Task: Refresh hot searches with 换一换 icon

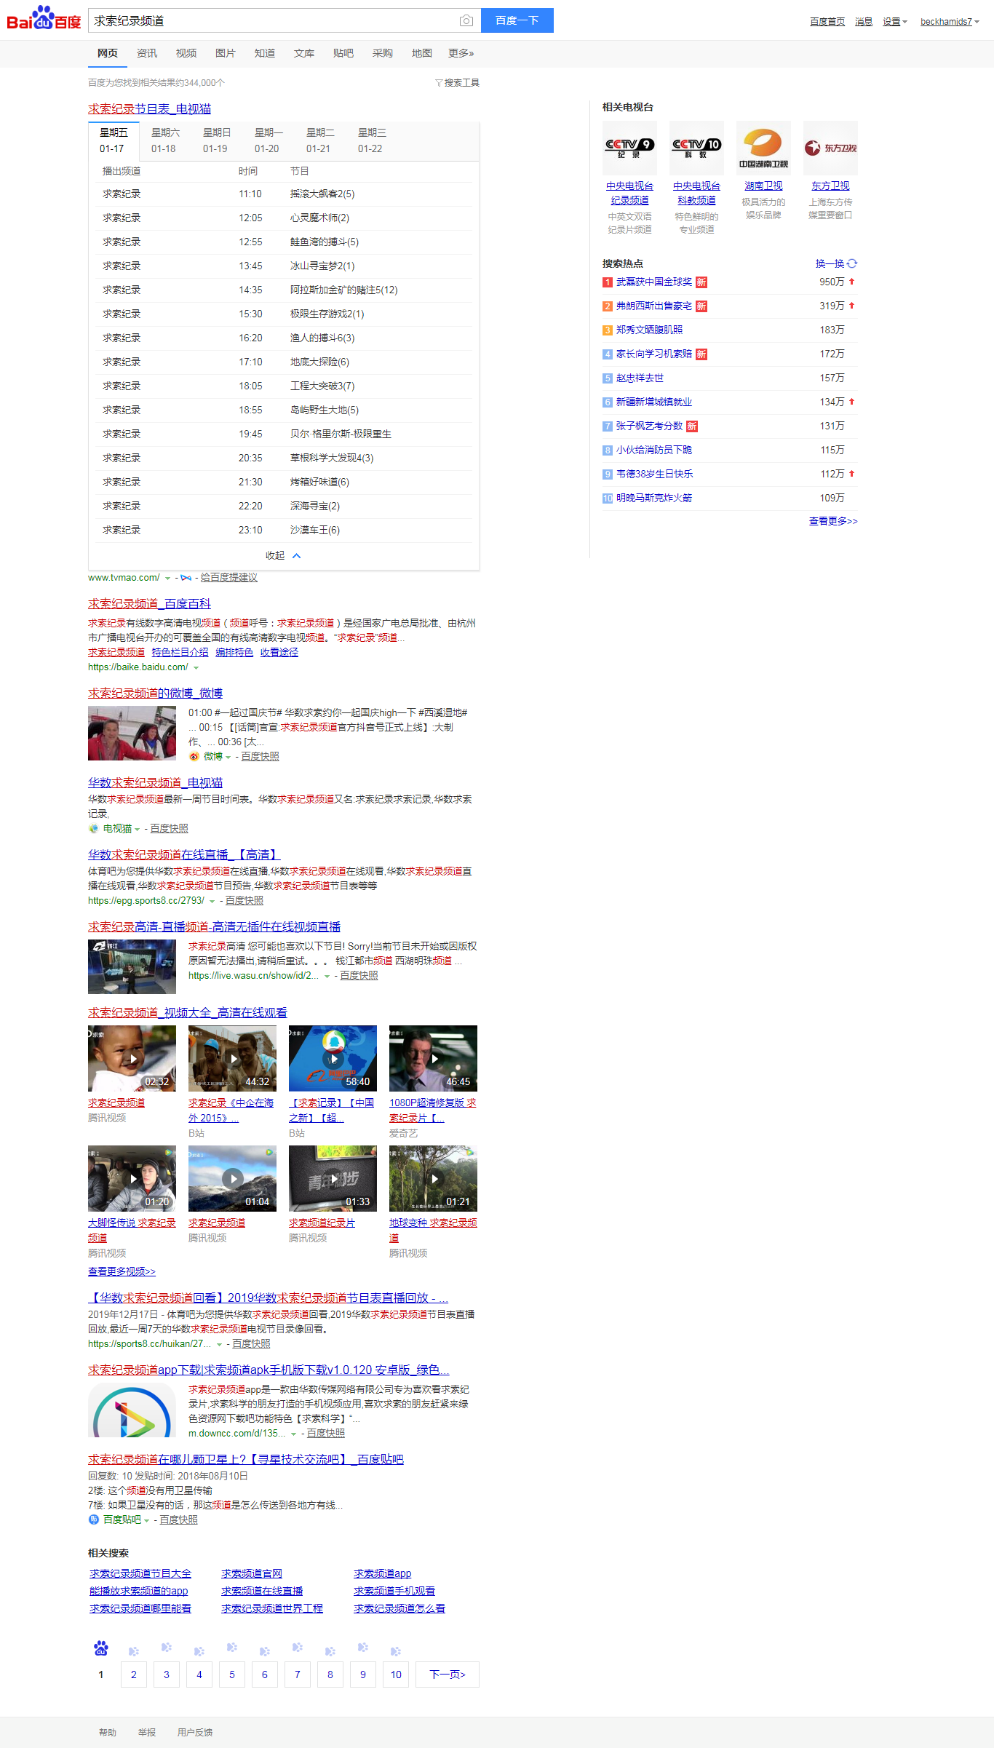Action: pos(852,263)
